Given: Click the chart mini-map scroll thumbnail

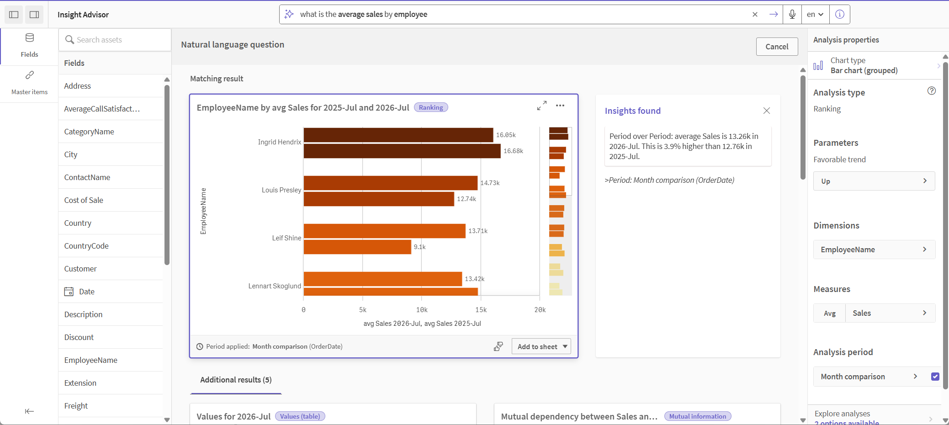Looking at the screenshot, I should coord(560,161).
